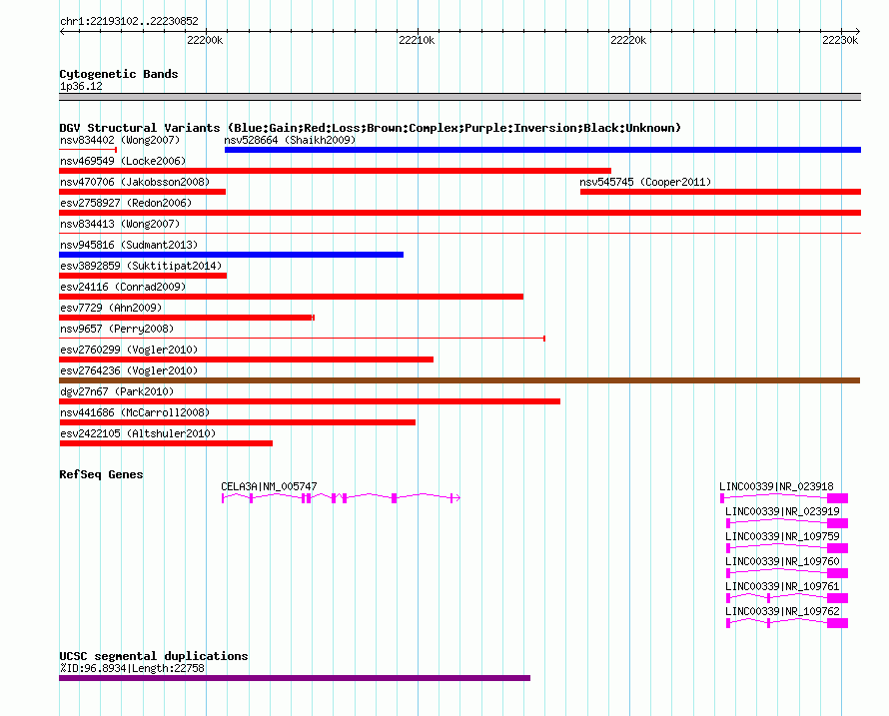Click the purple segmental duplication bar

pyautogui.click(x=295, y=678)
